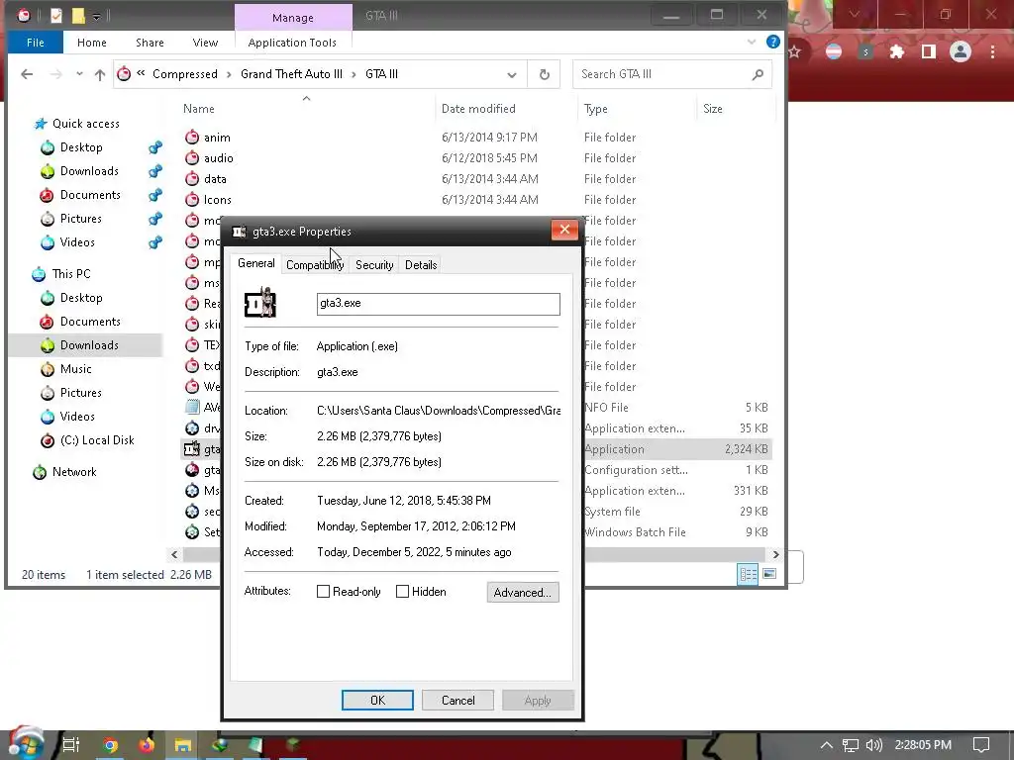This screenshot has width=1014, height=760.
Task: Switch to the Compatibility tab in Properties
Action: tap(315, 265)
